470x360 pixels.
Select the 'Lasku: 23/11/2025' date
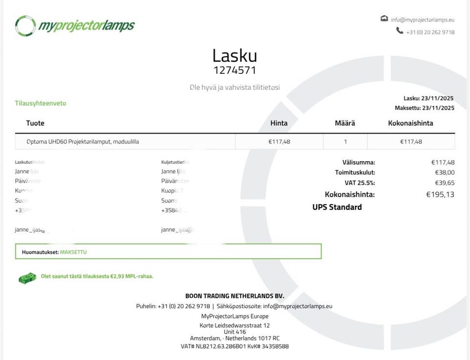[428, 98]
